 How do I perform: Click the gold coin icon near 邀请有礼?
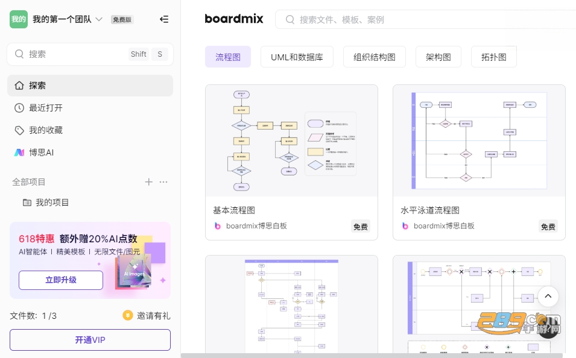pyautogui.click(x=127, y=315)
